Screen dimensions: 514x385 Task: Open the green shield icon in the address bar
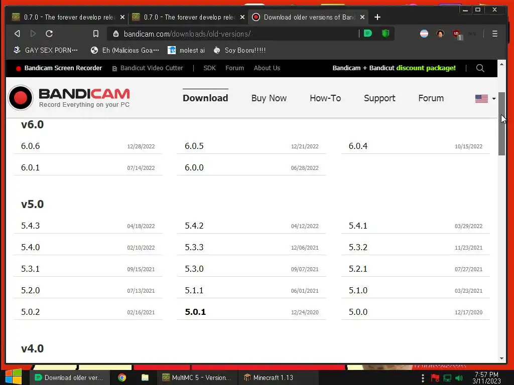coord(385,34)
